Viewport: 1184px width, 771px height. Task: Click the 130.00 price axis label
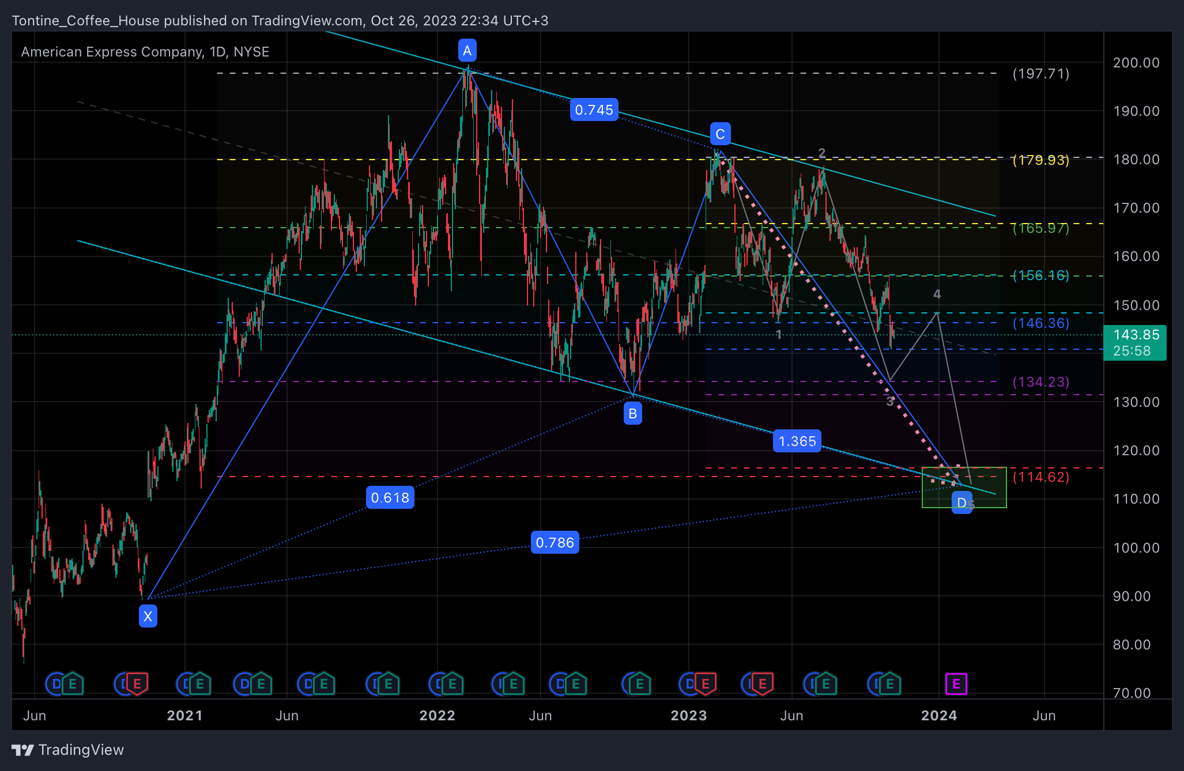(x=1136, y=402)
